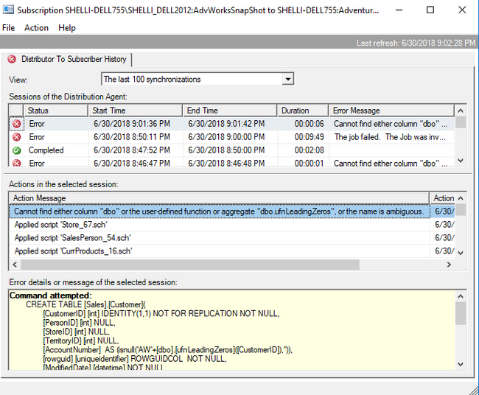The width and height of the screenshot is (479, 395).
Task: Sort sessions by Status column header
Action: [55, 111]
